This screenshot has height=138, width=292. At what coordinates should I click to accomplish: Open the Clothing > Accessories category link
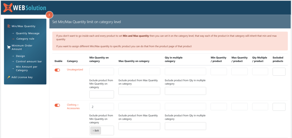click(73, 106)
